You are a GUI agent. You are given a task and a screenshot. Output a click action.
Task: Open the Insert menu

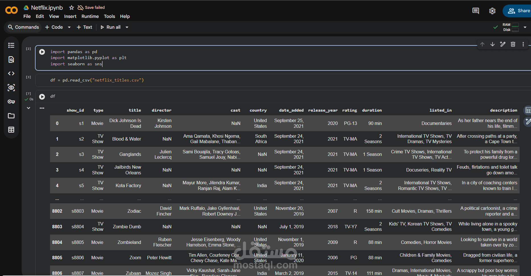click(x=70, y=16)
